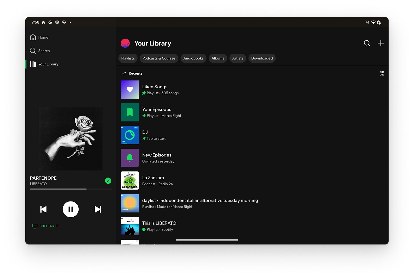Select the "Liked Songs" title

tap(155, 87)
